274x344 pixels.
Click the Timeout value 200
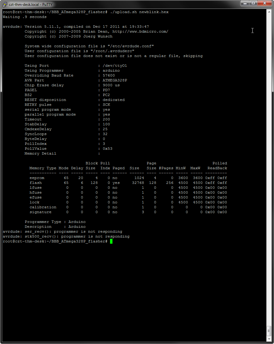click(106, 119)
